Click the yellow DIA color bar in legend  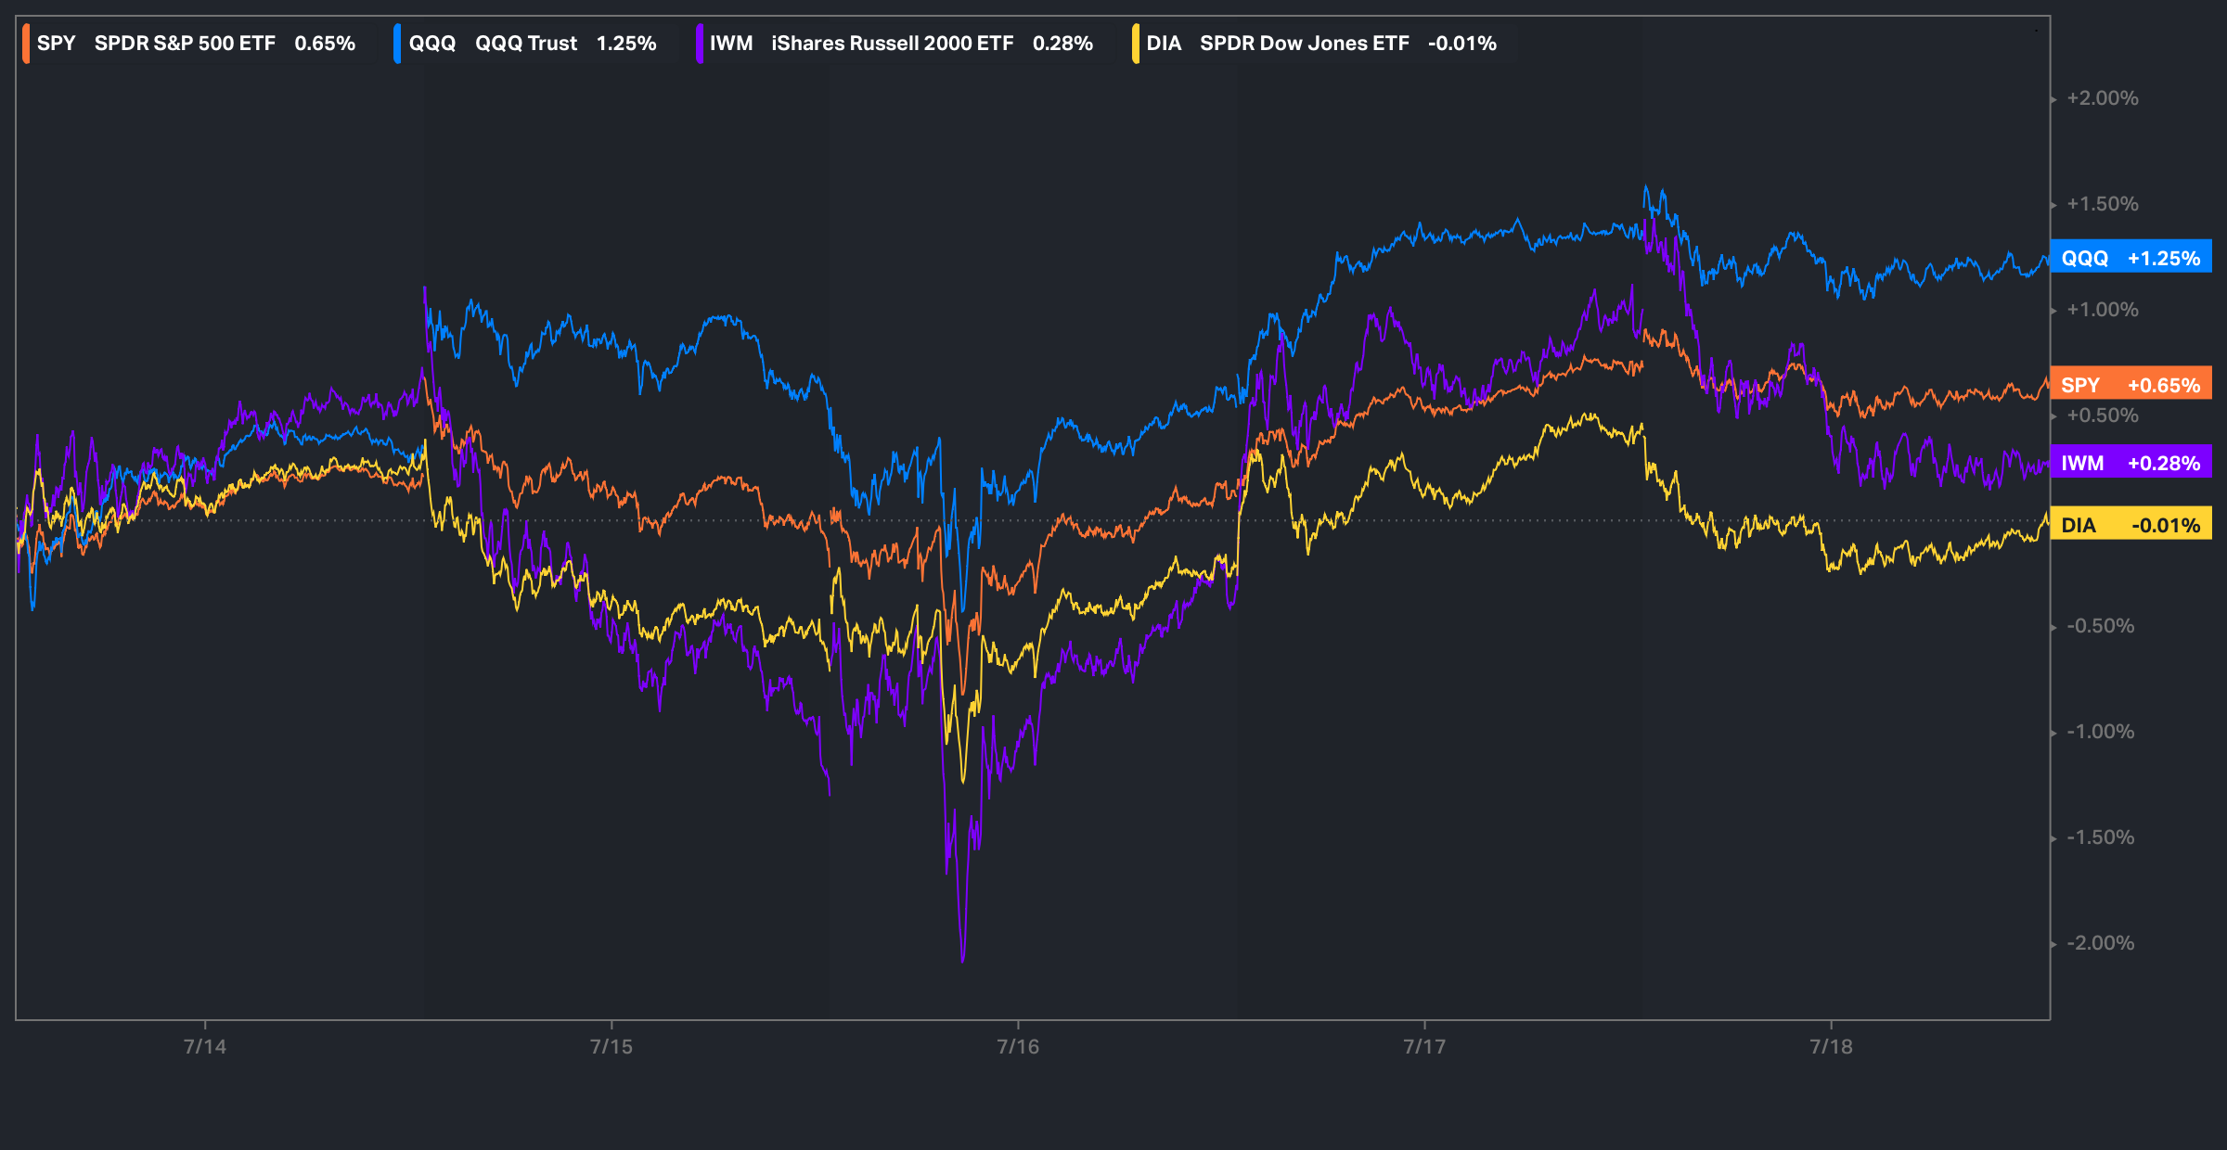tap(1136, 44)
